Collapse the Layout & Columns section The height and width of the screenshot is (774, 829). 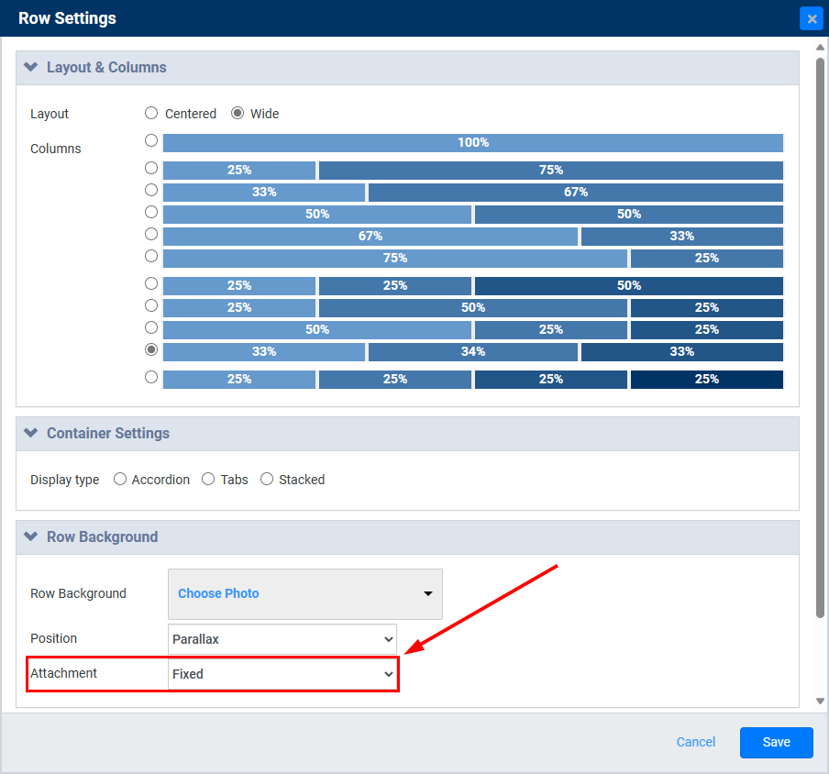[x=31, y=67]
